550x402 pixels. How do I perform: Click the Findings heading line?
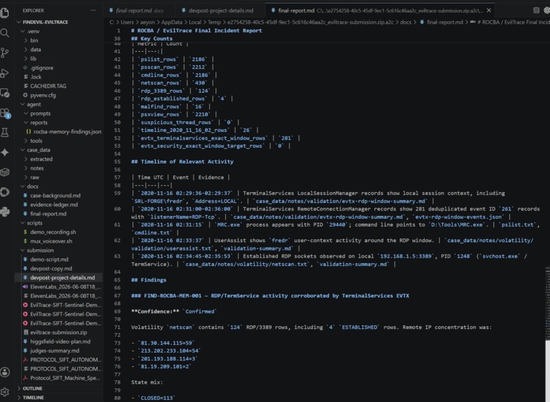149,280
